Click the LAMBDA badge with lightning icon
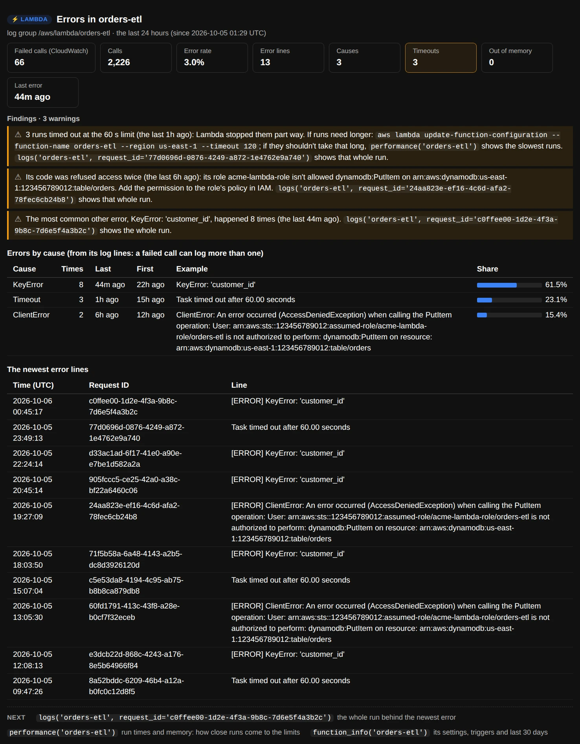This screenshot has height=744, width=580. coord(29,19)
